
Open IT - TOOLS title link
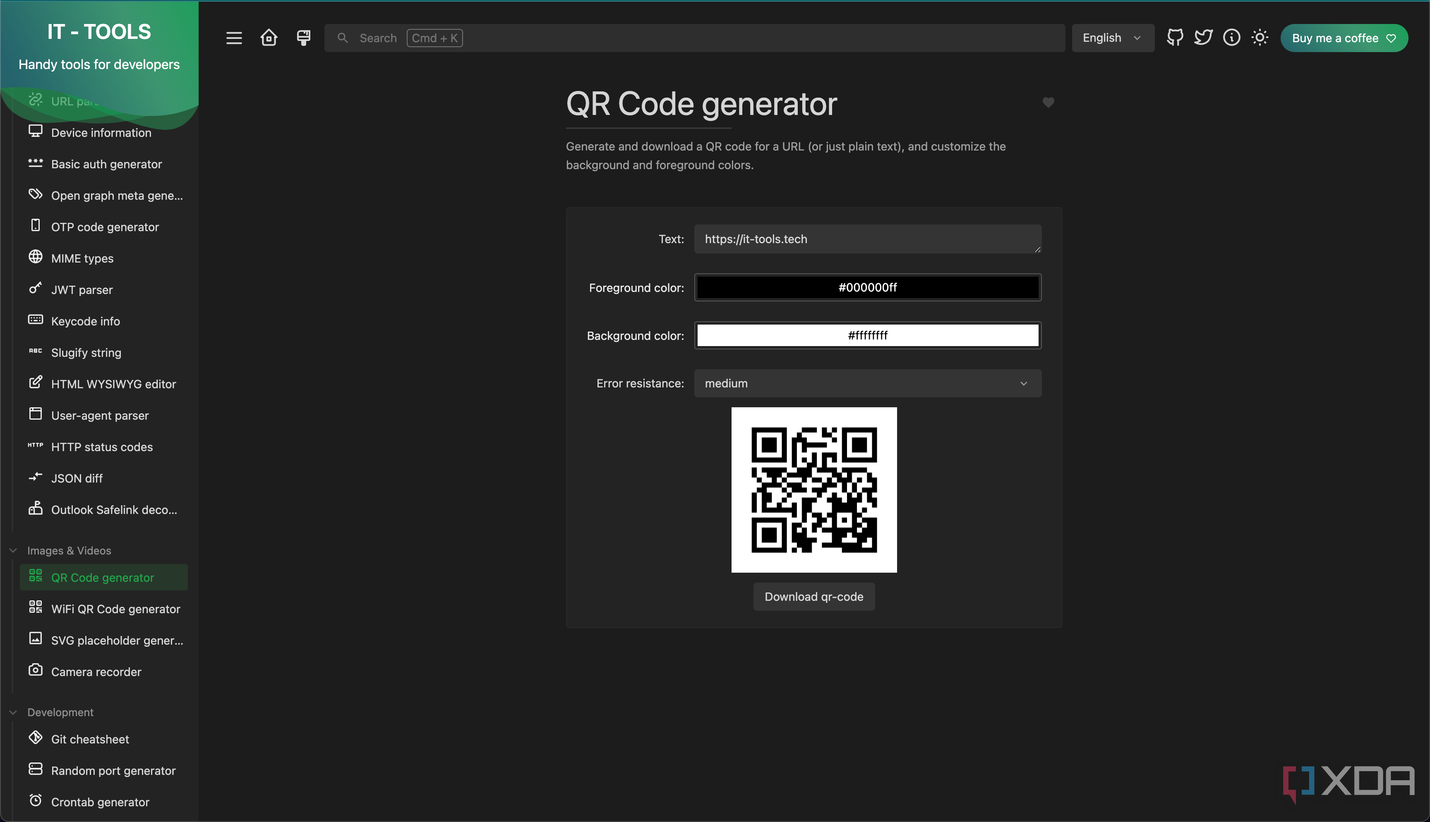coord(99,31)
